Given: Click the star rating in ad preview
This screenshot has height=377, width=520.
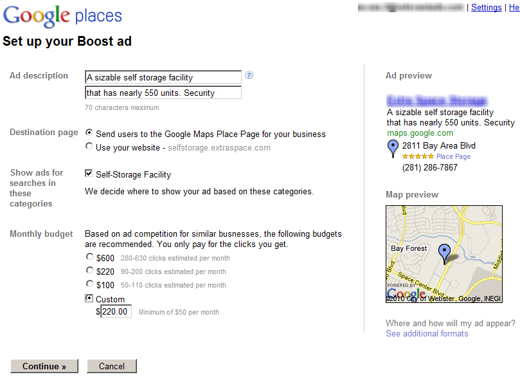Looking at the screenshot, I should coord(418,156).
